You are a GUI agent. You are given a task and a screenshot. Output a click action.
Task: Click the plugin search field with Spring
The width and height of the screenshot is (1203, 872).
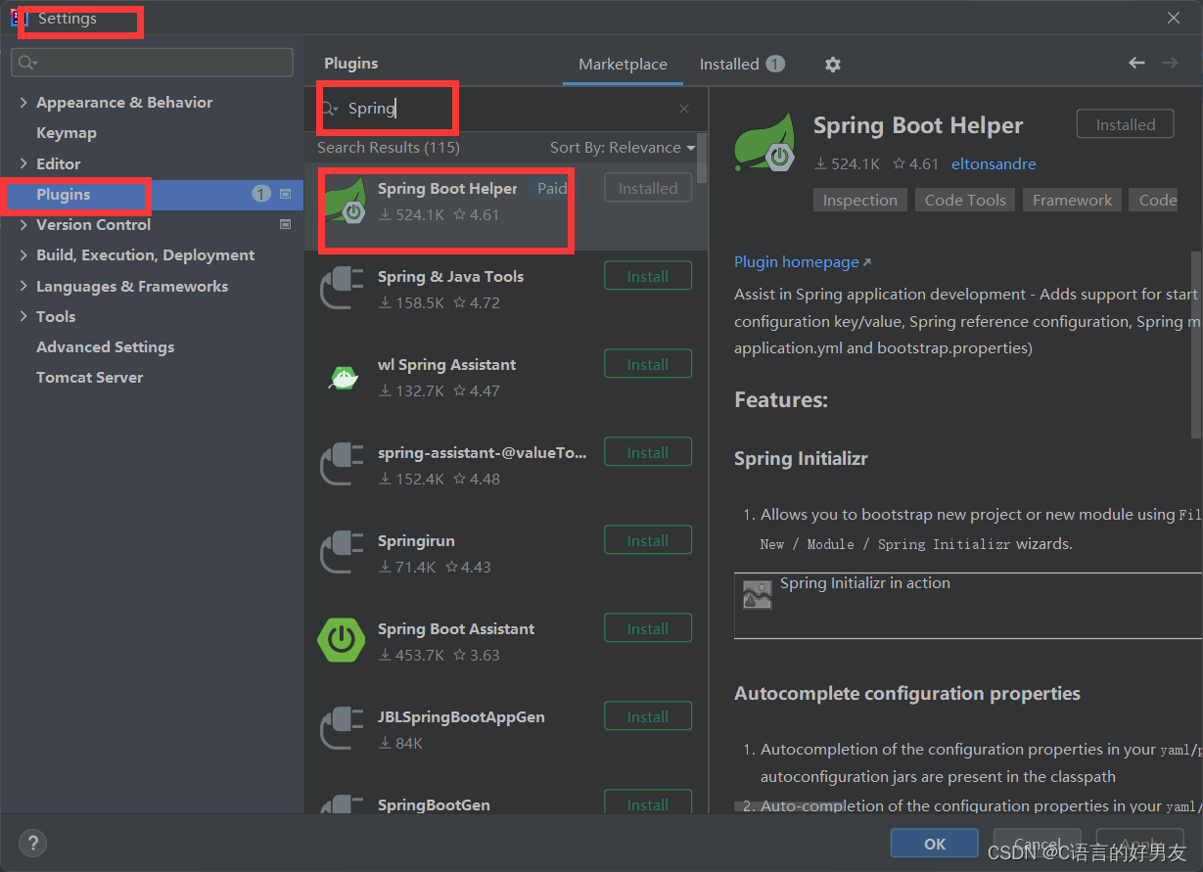tap(504, 109)
